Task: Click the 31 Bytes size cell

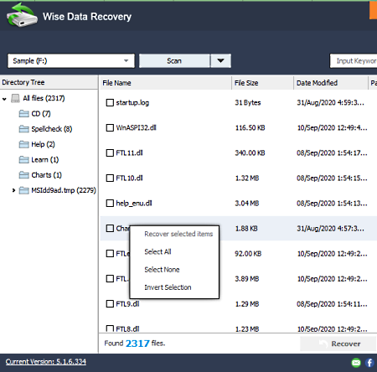Action: [248, 103]
